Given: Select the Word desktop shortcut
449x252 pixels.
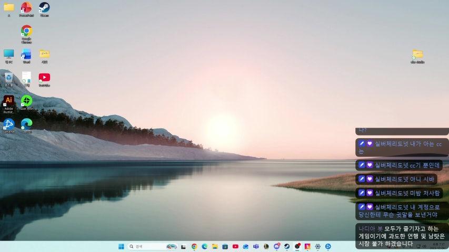Looking at the screenshot, I should coord(26,55).
